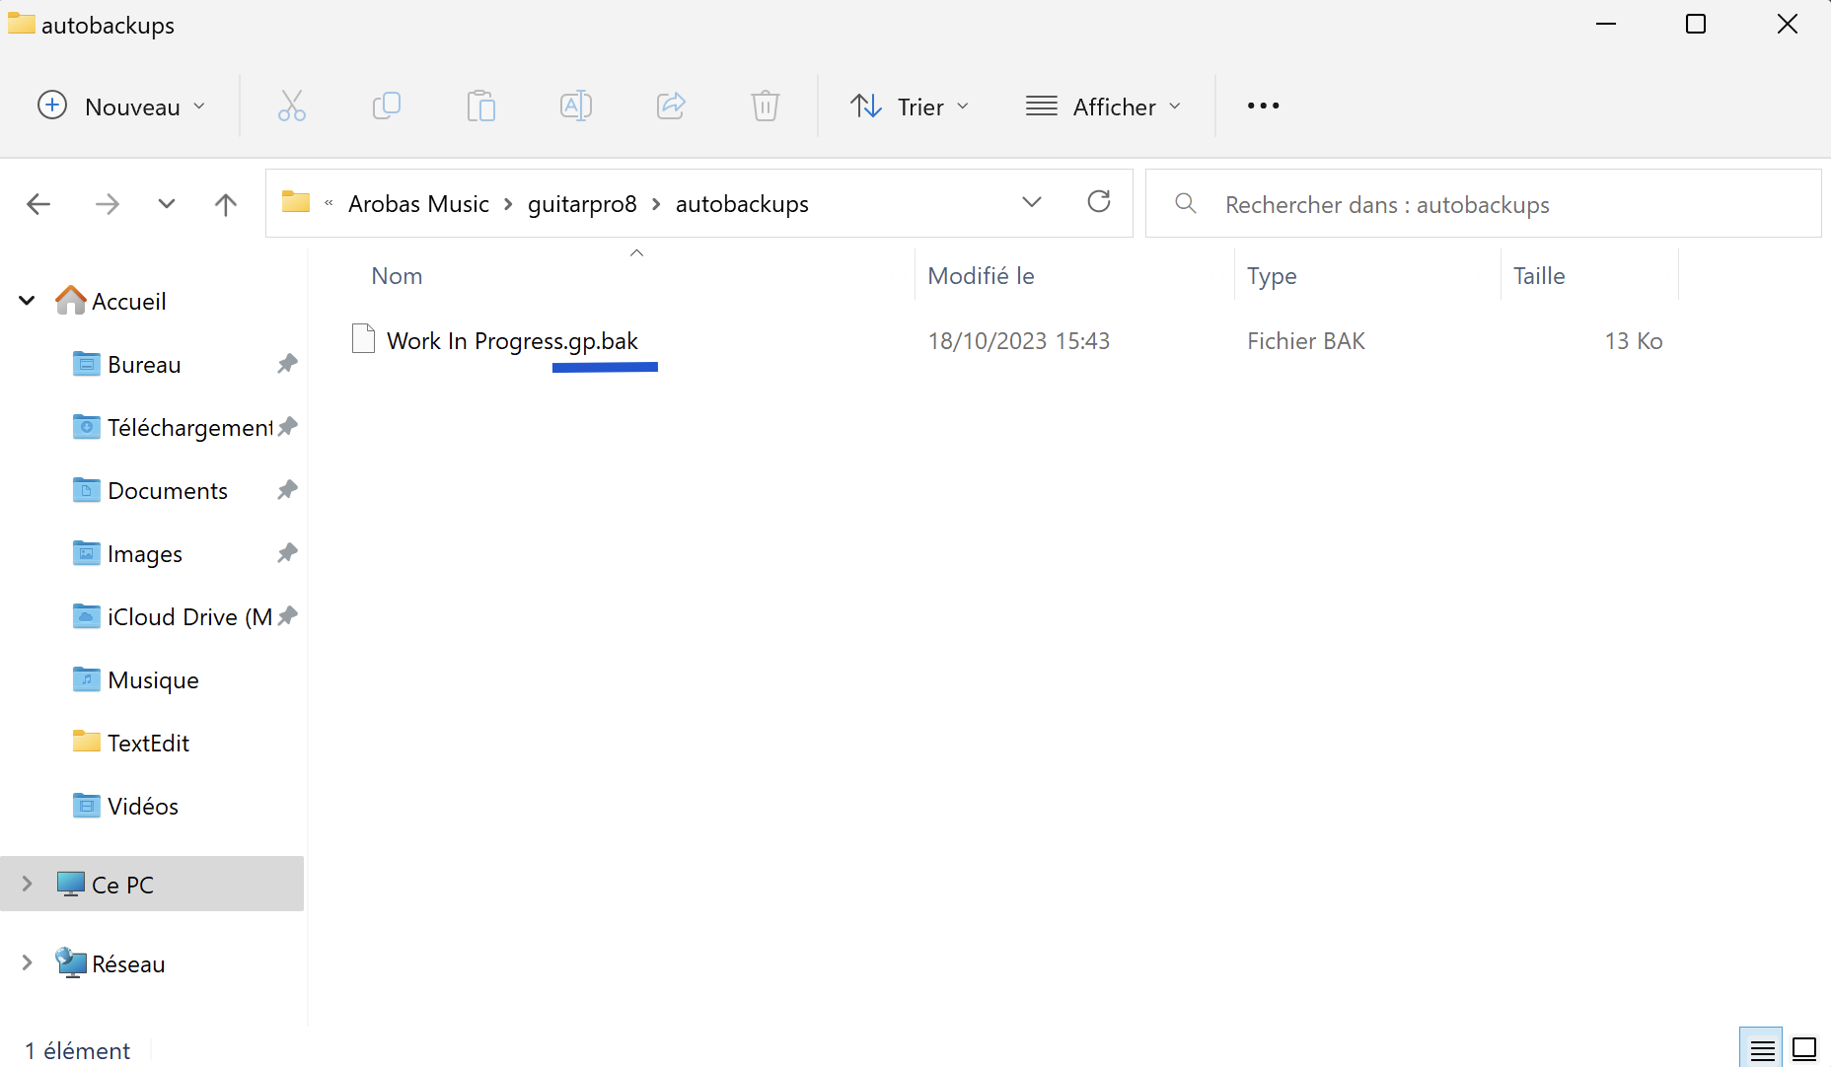
Task: Expand the Ce PC tree node
Action: 28,884
